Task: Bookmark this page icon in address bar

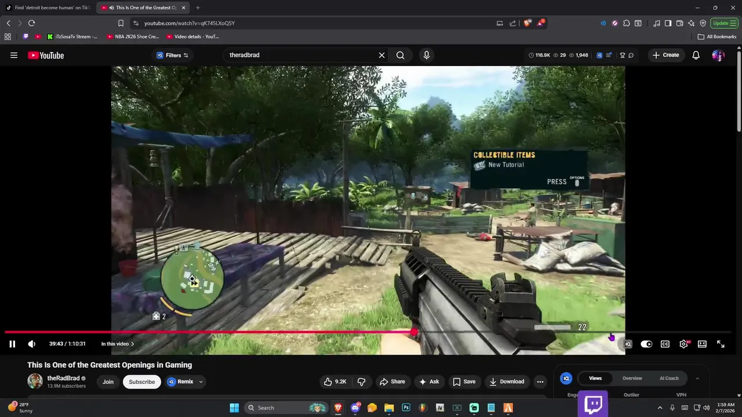Action: (x=121, y=23)
